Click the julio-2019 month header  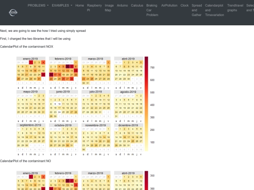96,92
